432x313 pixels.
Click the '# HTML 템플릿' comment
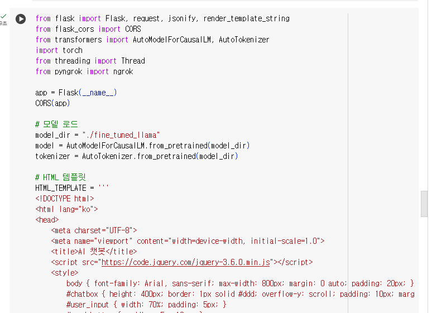tap(61, 177)
